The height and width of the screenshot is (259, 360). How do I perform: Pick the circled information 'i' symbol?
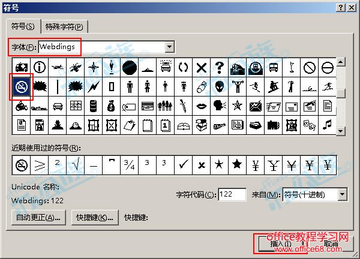pos(40,67)
